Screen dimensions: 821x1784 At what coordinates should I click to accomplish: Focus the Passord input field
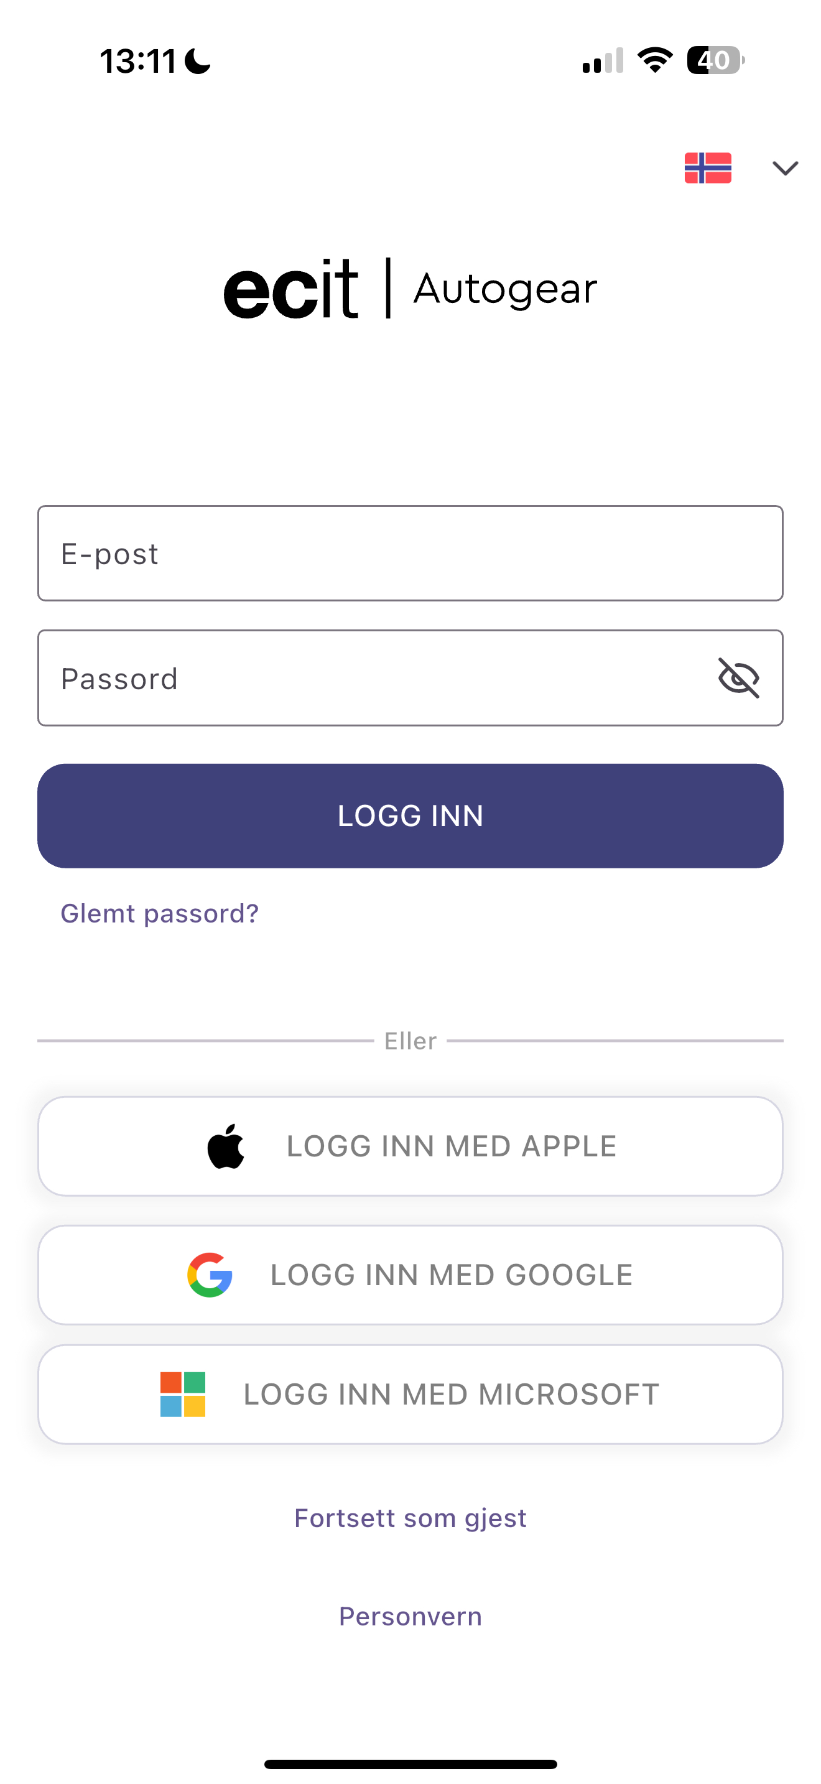pos(410,678)
